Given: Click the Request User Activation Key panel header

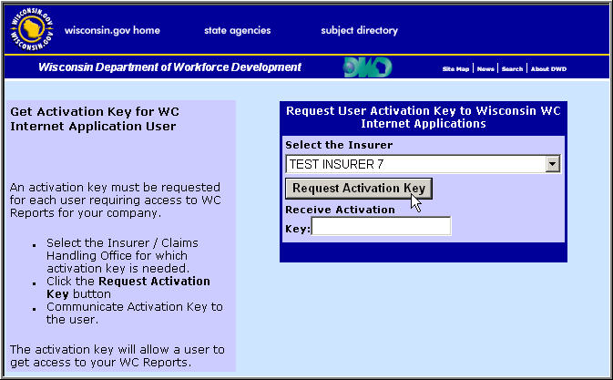Looking at the screenshot, I should [423, 117].
